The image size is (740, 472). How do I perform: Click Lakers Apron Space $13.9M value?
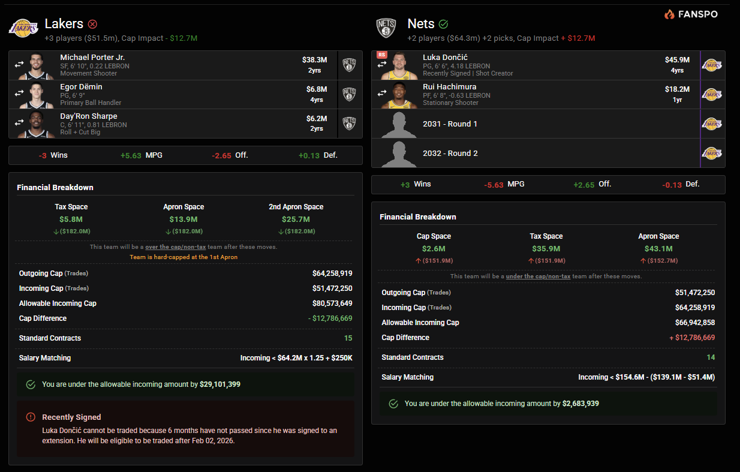(x=184, y=220)
